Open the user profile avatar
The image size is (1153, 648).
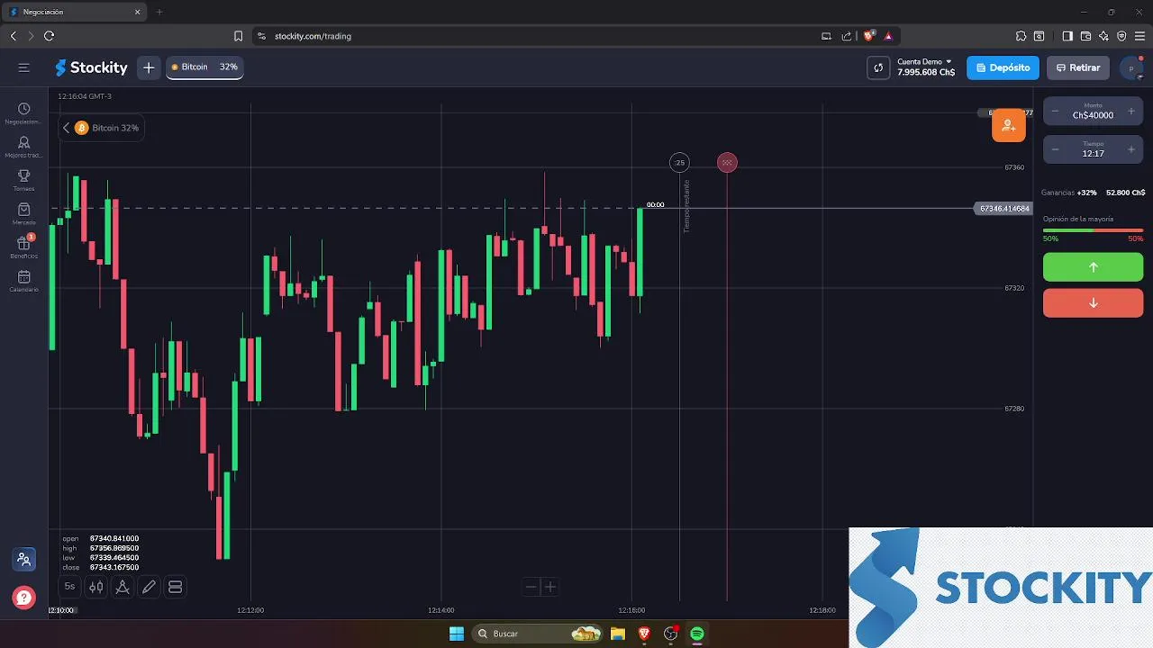pyautogui.click(x=1131, y=67)
